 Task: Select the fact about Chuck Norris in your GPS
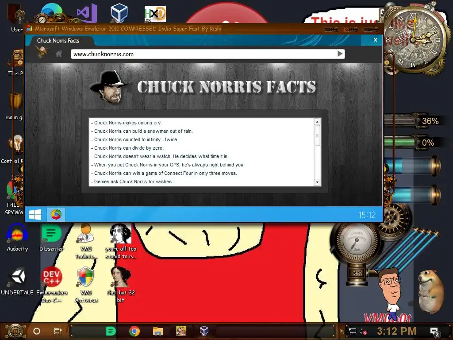click(x=168, y=165)
